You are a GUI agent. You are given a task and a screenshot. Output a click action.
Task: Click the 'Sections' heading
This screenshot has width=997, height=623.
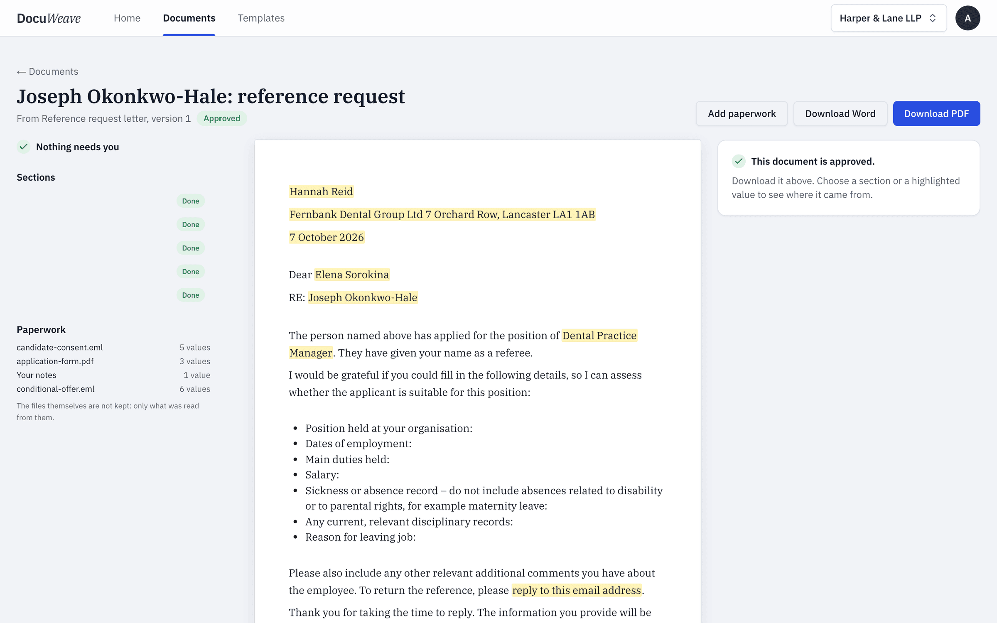click(36, 177)
